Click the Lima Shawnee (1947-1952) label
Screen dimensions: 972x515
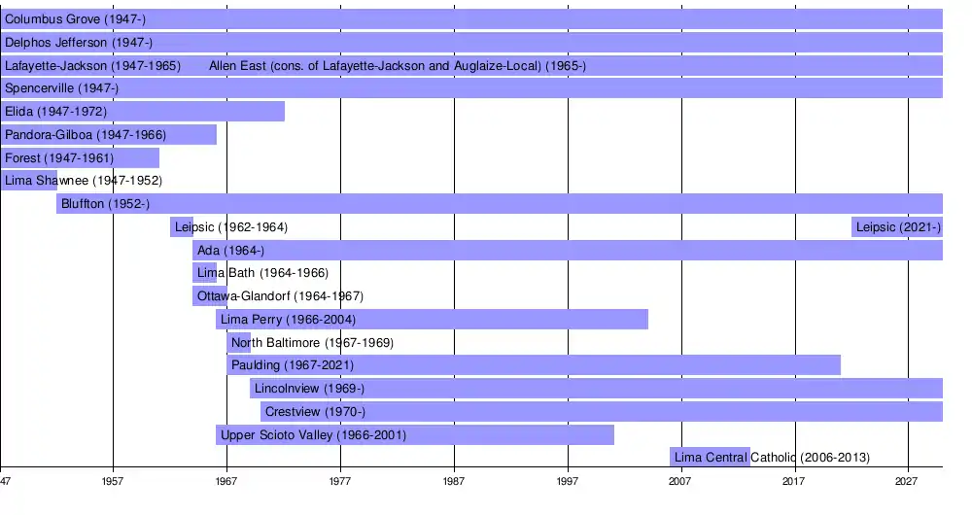[x=83, y=181]
